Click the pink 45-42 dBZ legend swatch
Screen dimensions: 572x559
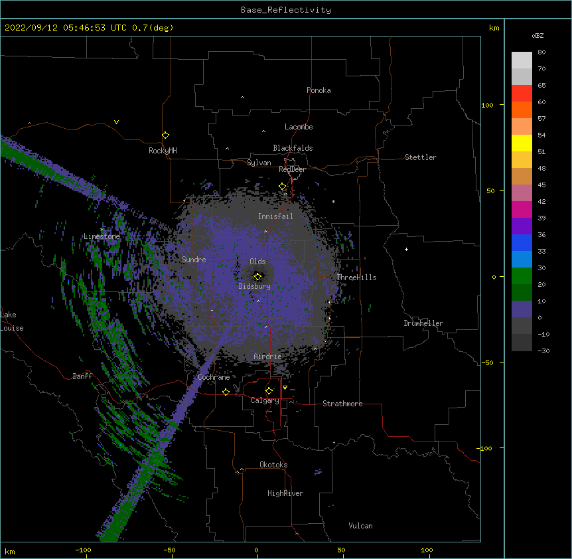522,193
